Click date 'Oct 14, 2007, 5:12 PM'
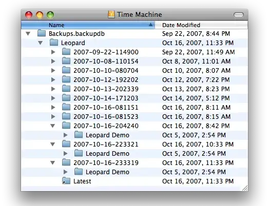Screen dimensions: 269x206 196,98
